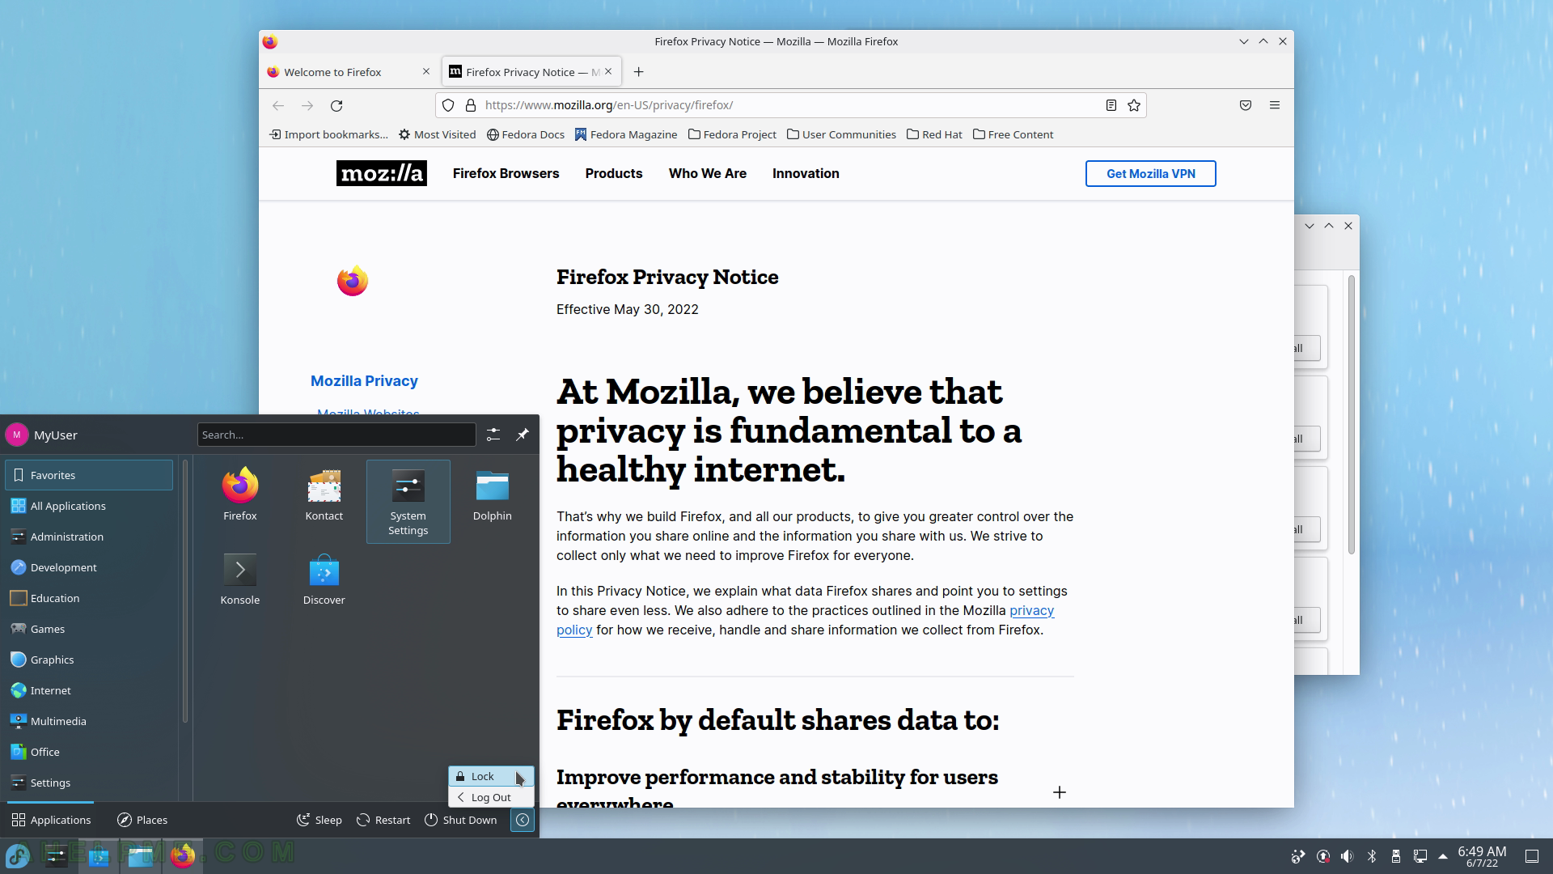Click the Fedora application launcher taskbar icon
Image resolution: width=1553 pixels, height=874 pixels.
point(18,855)
